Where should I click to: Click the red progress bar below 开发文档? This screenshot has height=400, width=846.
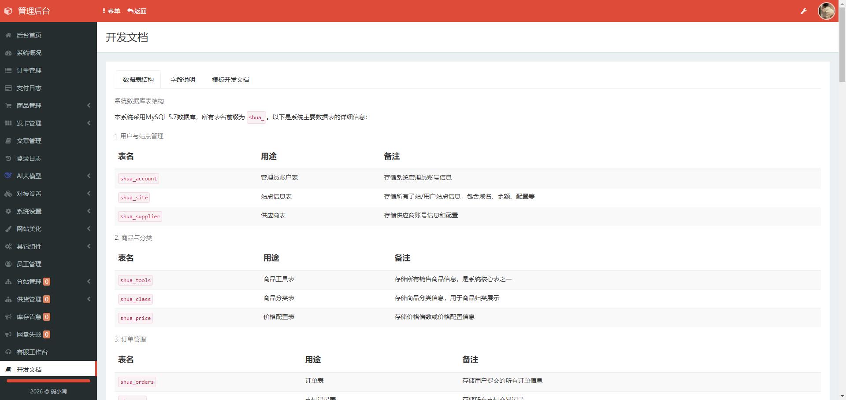48,381
